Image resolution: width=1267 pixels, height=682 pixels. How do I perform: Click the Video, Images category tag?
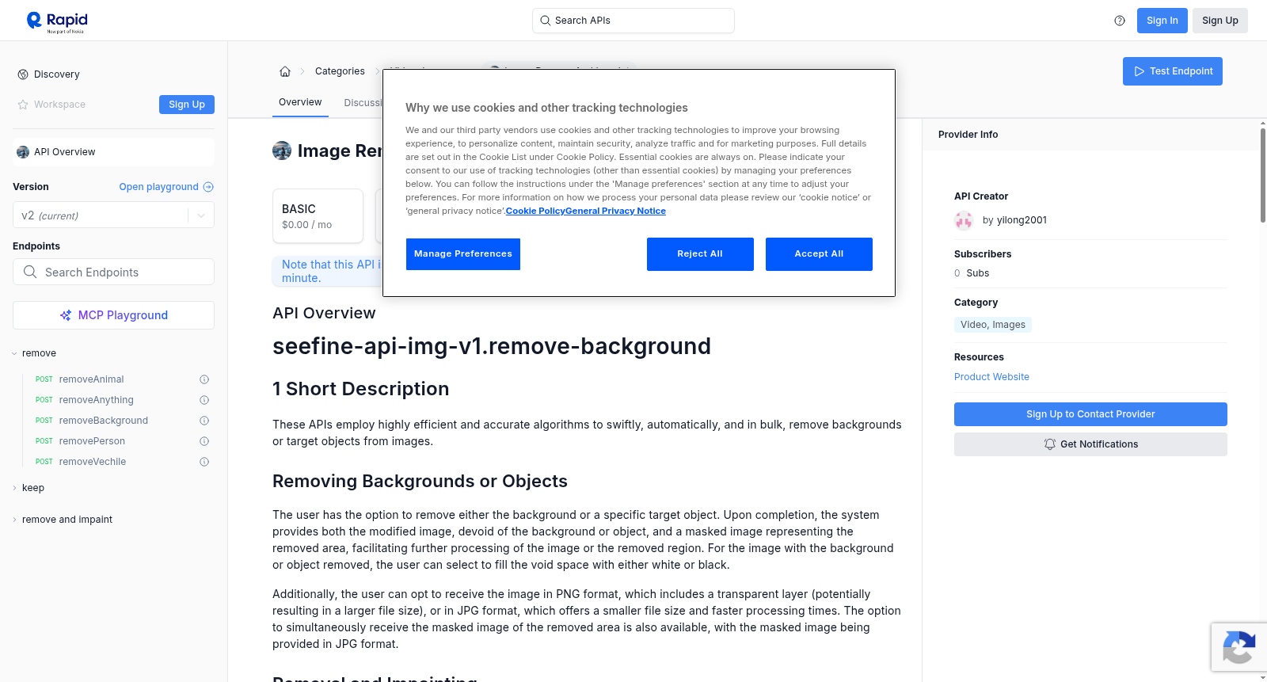[993, 325]
